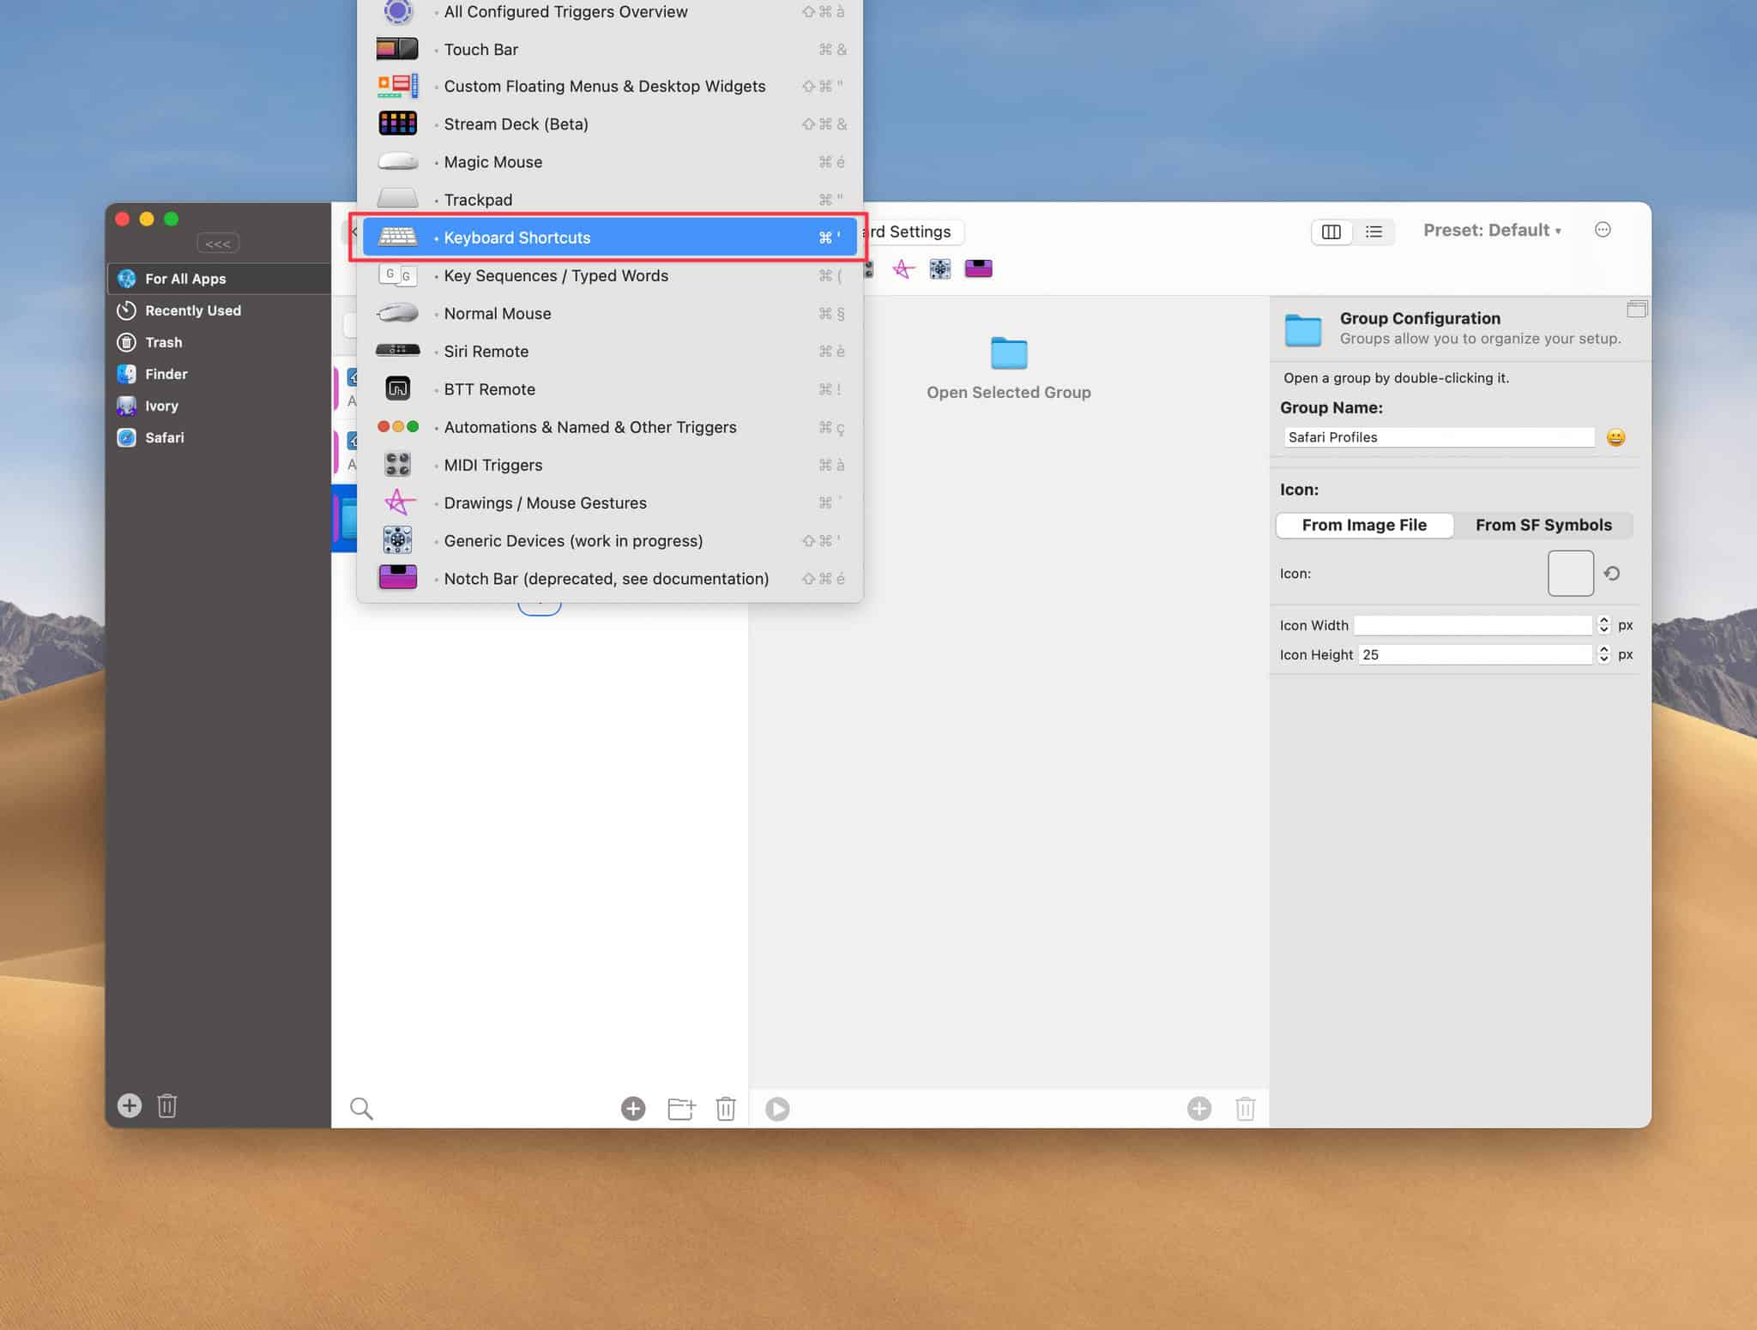Select Keyboard Shortcuts menu entry
Image resolution: width=1757 pixels, height=1330 pixels.
click(x=610, y=238)
